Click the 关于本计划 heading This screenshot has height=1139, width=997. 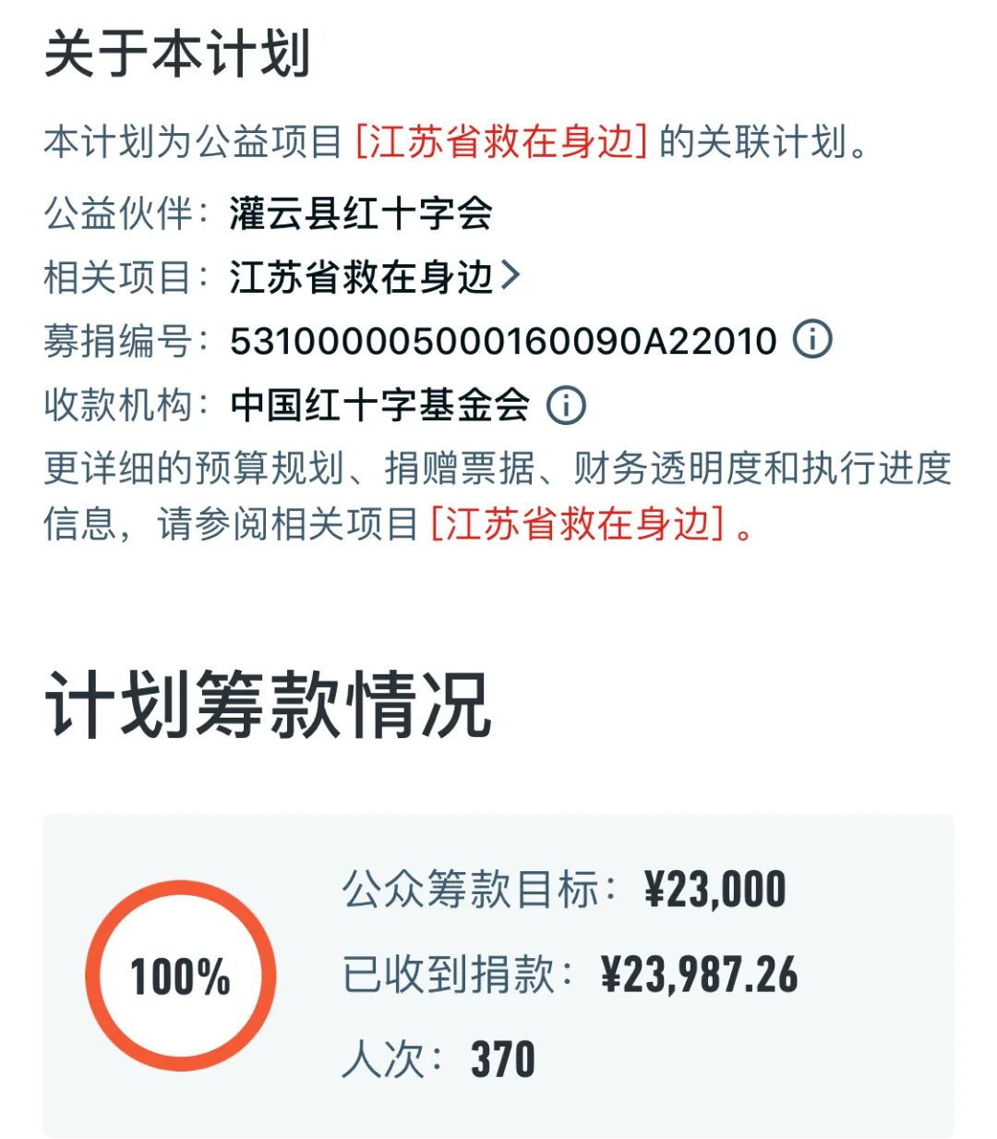(x=177, y=53)
